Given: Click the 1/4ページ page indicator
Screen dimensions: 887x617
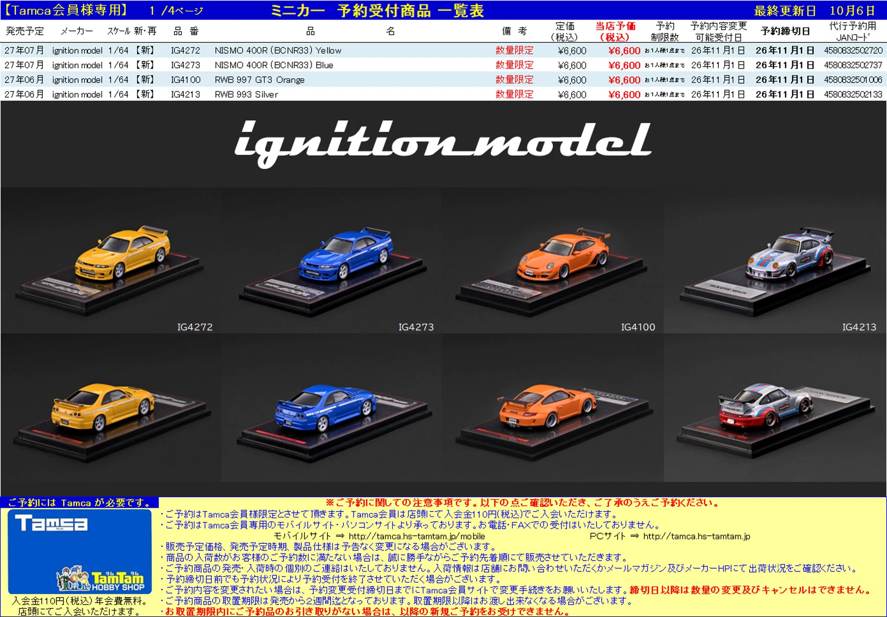Looking at the screenshot, I should coord(176,10).
